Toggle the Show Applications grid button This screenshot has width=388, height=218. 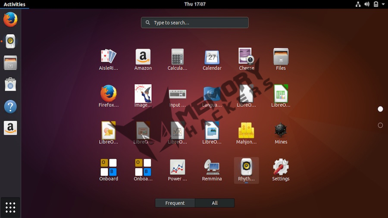click(10, 207)
